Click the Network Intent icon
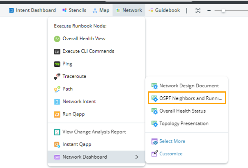Viewport: 248px width, 168px height. (57, 102)
